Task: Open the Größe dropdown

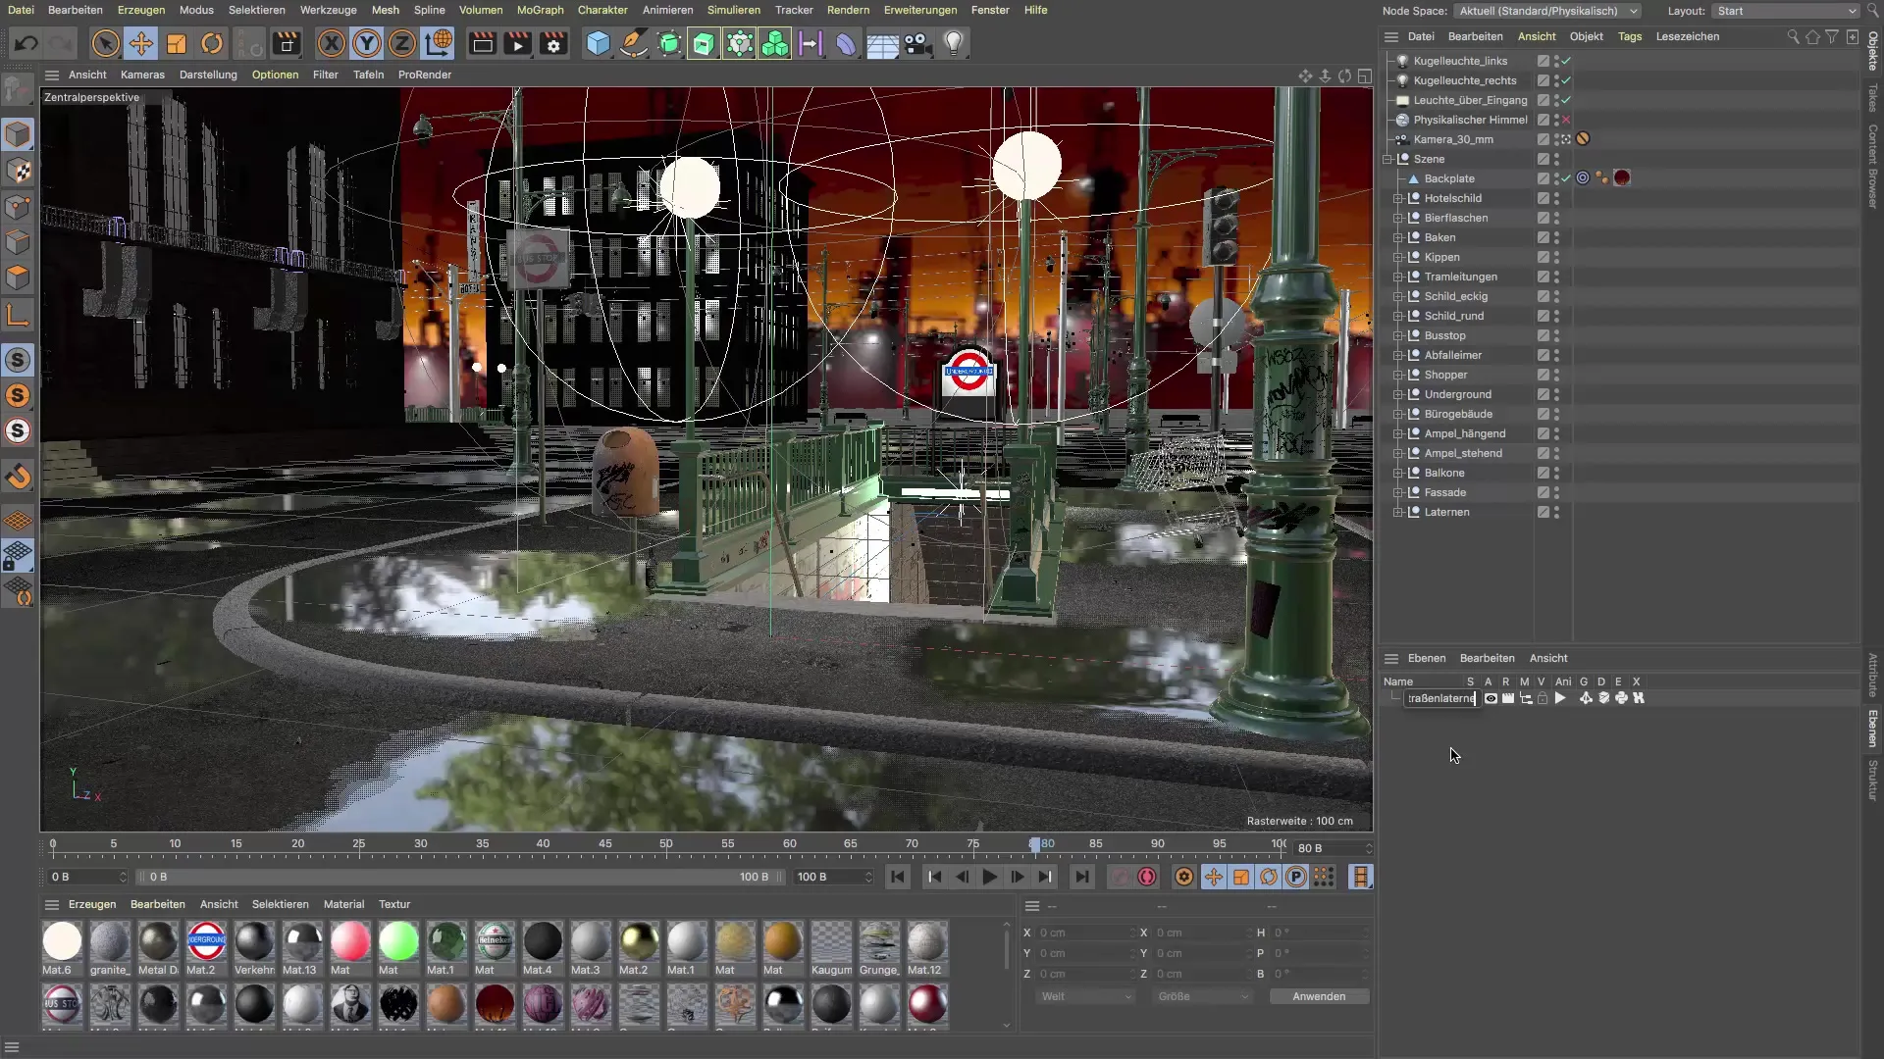Action: 1203,996
